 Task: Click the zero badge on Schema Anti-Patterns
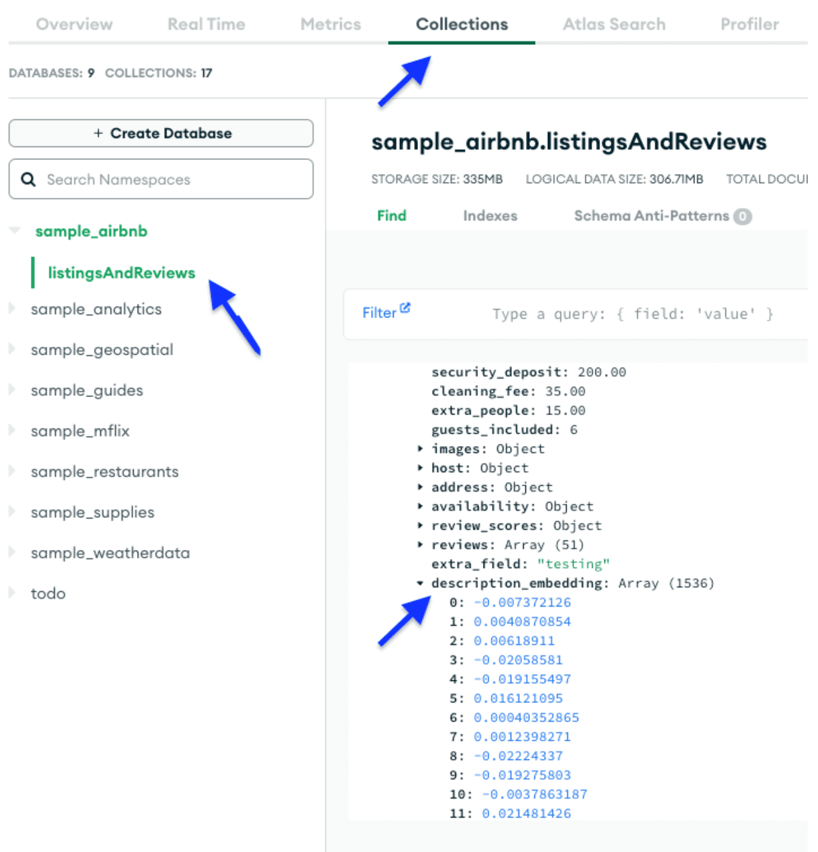coord(743,217)
